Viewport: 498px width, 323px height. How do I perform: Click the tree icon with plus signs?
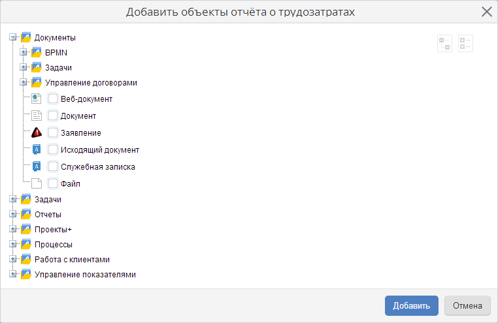point(465,44)
